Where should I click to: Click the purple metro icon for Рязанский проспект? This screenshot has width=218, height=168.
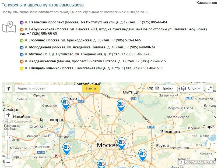point(22,22)
